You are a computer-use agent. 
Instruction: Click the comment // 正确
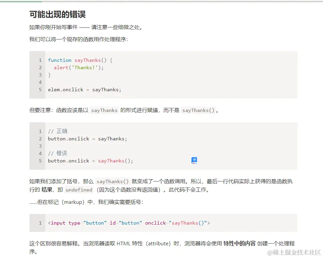click(58, 131)
